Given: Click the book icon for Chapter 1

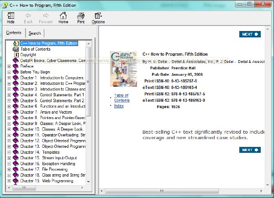Looking at the screenshot, I should (16, 78).
